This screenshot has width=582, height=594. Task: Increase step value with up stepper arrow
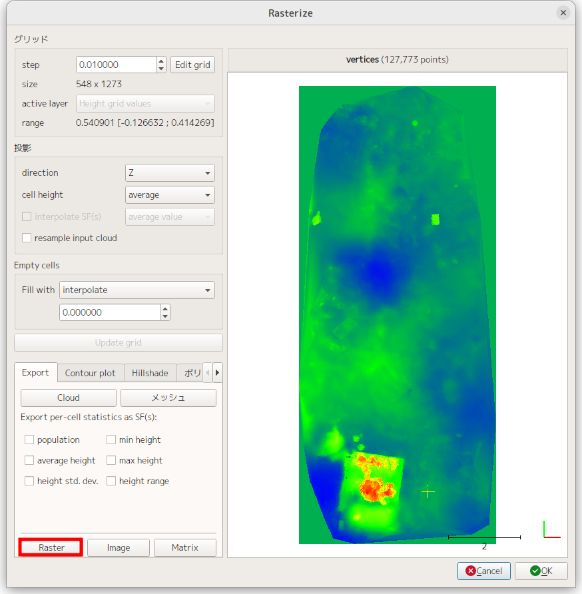coord(161,61)
